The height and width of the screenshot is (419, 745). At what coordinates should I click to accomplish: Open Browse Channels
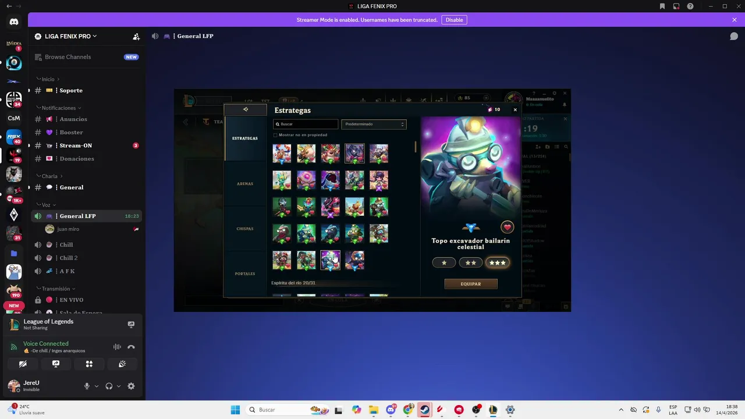click(87, 57)
